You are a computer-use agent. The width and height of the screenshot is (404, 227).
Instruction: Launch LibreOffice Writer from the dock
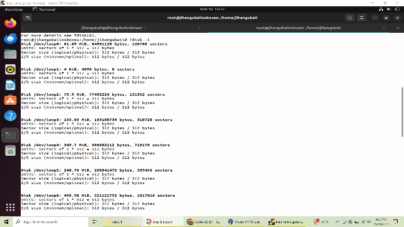(10, 85)
